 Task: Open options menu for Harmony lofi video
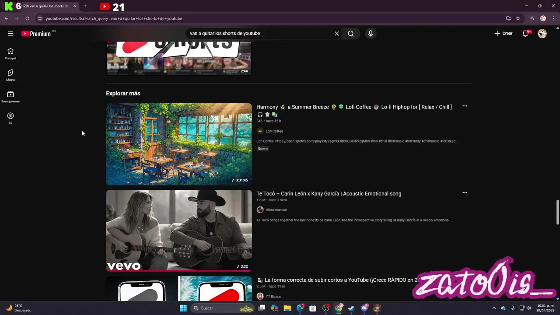coord(465,106)
